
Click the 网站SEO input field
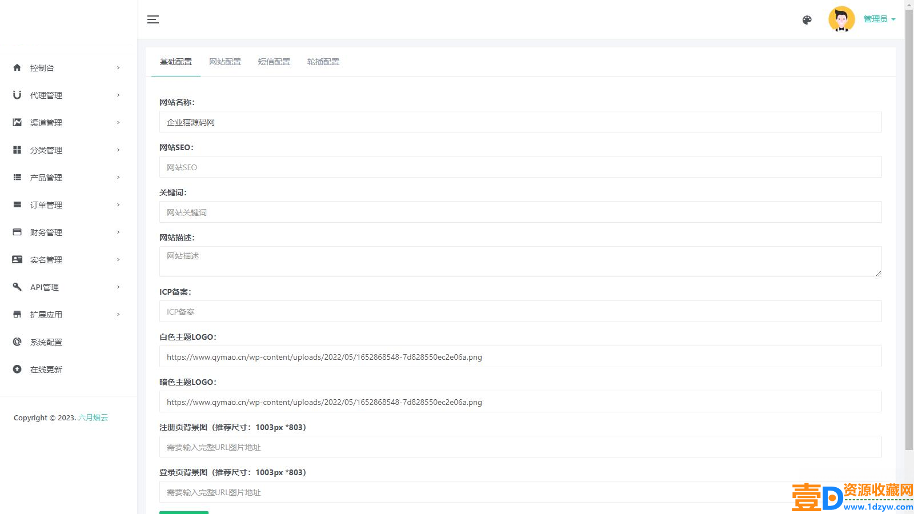[520, 167]
